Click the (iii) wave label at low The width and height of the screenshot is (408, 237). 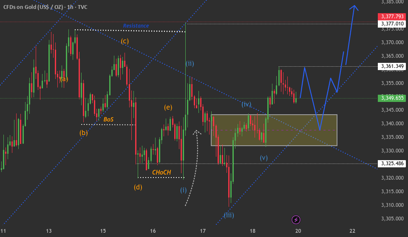pos(229,215)
